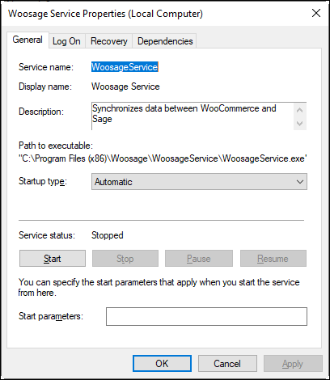Click inside the Start parameters field
This screenshot has width=330, height=380.
[x=206, y=316]
